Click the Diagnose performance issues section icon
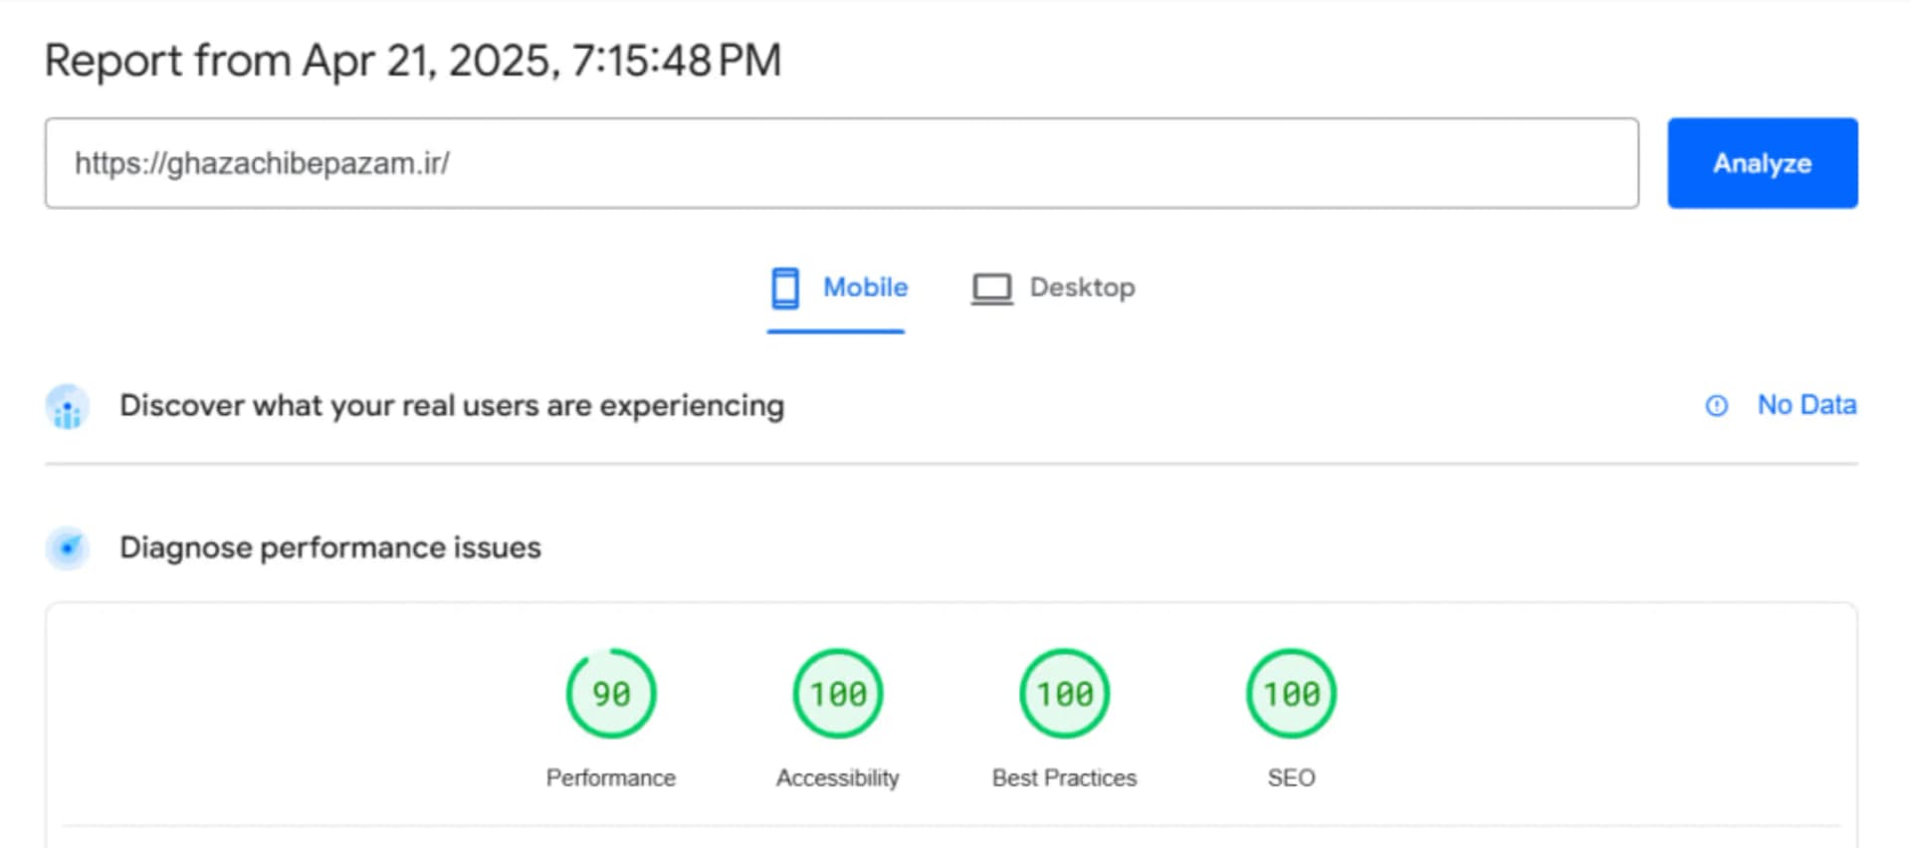The width and height of the screenshot is (1911, 848). [x=68, y=548]
